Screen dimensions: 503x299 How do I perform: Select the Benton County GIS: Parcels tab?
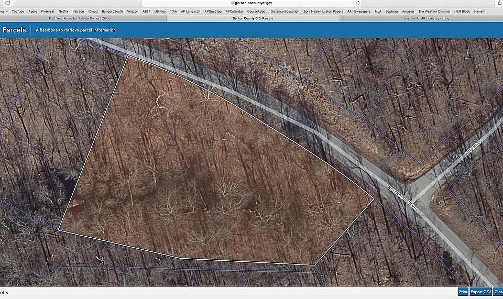(253, 18)
